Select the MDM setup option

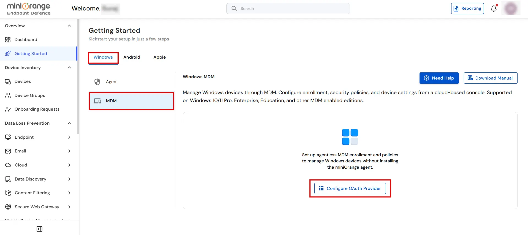click(x=131, y=101)
